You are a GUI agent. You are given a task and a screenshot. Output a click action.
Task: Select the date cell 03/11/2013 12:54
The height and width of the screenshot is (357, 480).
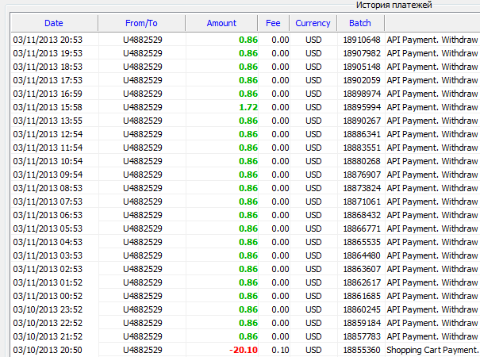[x=47, y=134]
